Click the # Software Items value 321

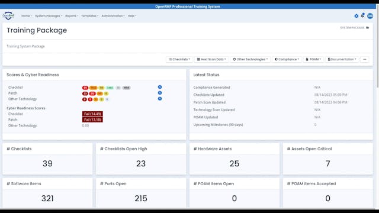point(47,198)
